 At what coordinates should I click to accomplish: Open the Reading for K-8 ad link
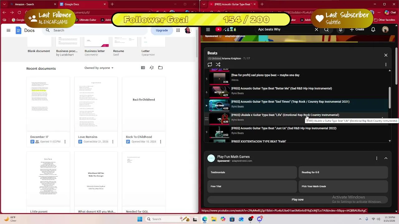[x=343, y=172]
